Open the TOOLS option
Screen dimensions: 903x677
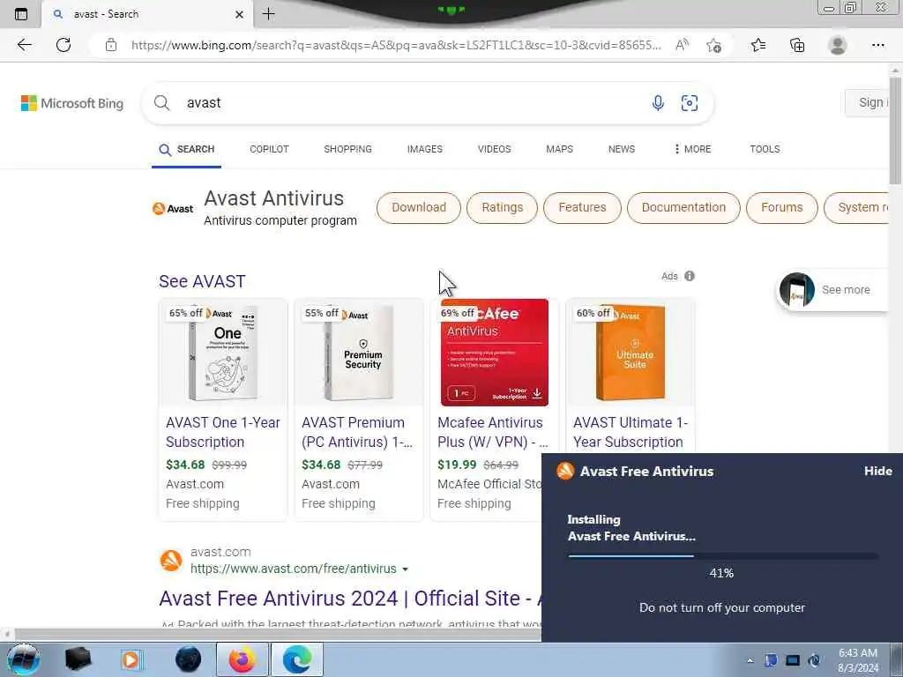click(x=765, y=149)
